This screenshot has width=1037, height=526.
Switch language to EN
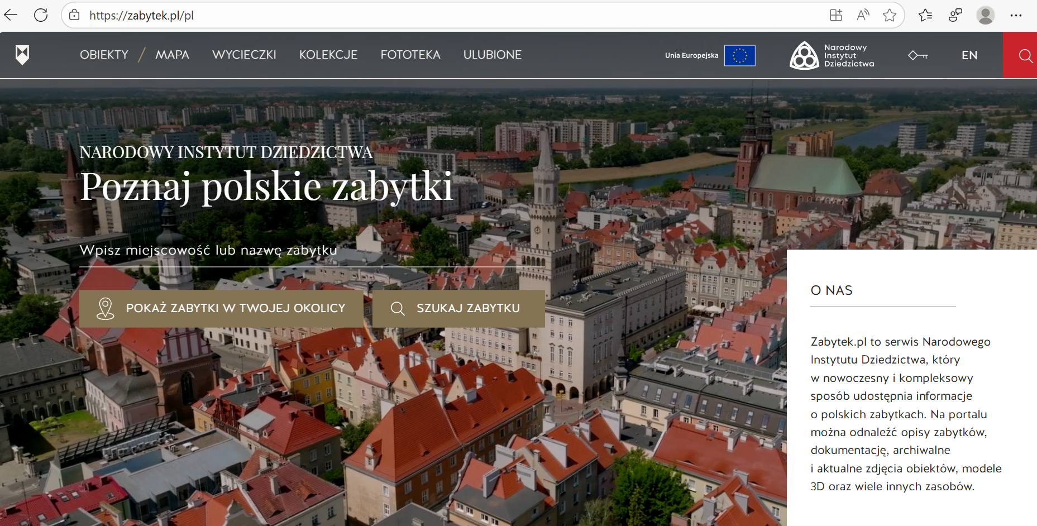[969, 55]
